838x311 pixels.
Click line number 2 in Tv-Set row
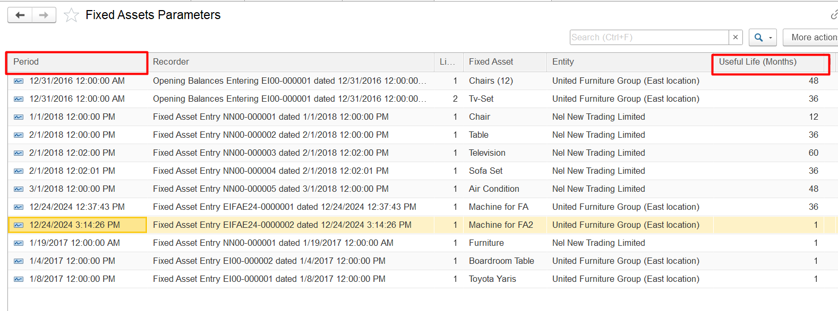click(x=455, y=99)
